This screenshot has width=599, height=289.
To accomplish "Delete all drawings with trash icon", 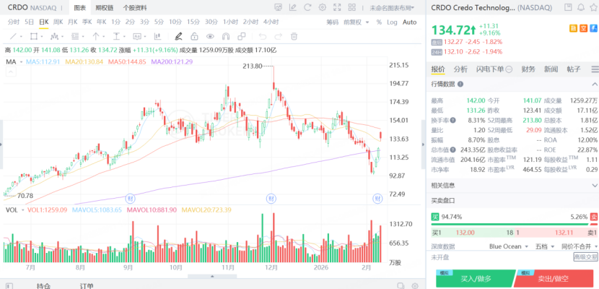I will 294,37.
